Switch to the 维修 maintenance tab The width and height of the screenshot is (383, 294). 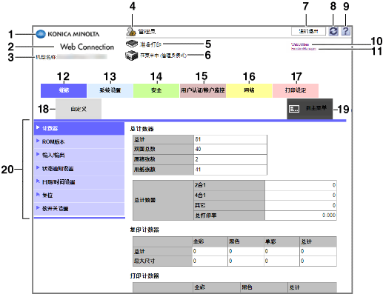click(x=64, y=90)
